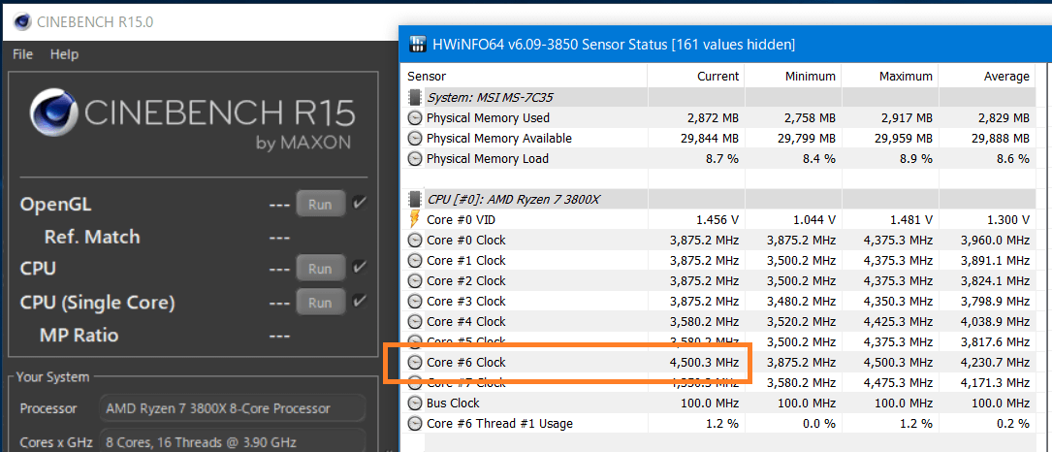This screenshot has height=452, width=1052.
Task: Select the Core #6 Clock row label
Action: tap(465, 363)
